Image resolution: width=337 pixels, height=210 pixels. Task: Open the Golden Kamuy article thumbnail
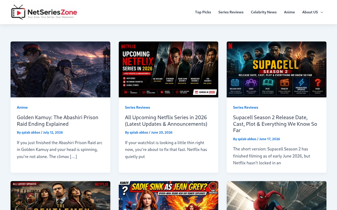tap(60, 69)
